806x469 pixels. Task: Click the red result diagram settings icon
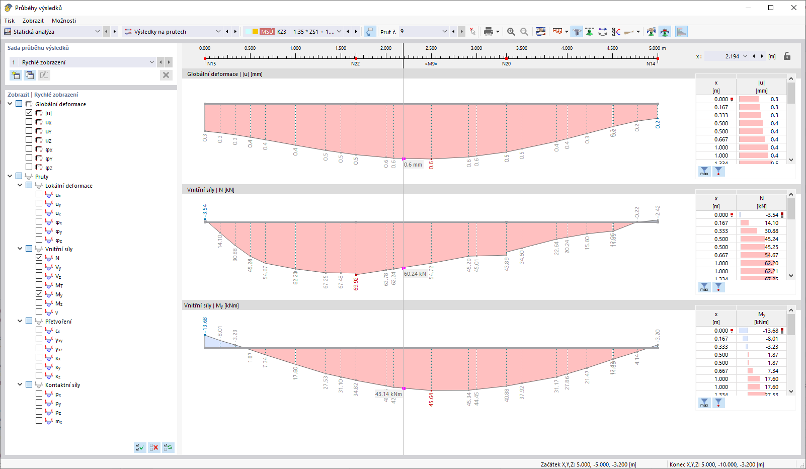click(x=557, y=32)
